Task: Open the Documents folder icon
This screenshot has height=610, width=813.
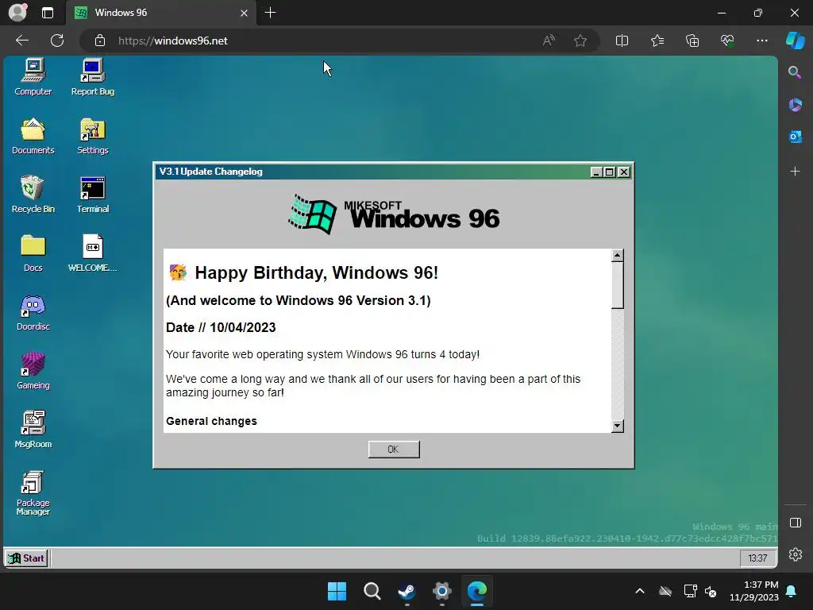Action: [x=33, y=136]
